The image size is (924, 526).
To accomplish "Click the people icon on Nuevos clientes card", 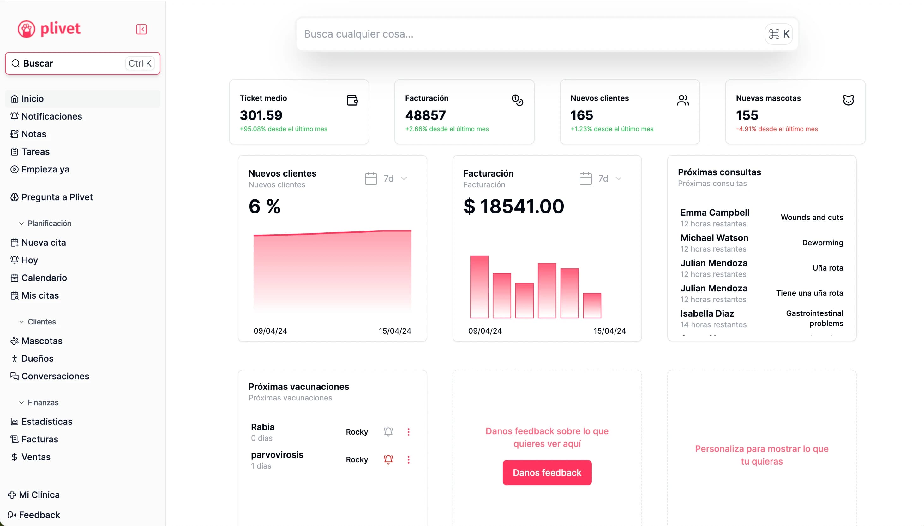I will 683,100.
